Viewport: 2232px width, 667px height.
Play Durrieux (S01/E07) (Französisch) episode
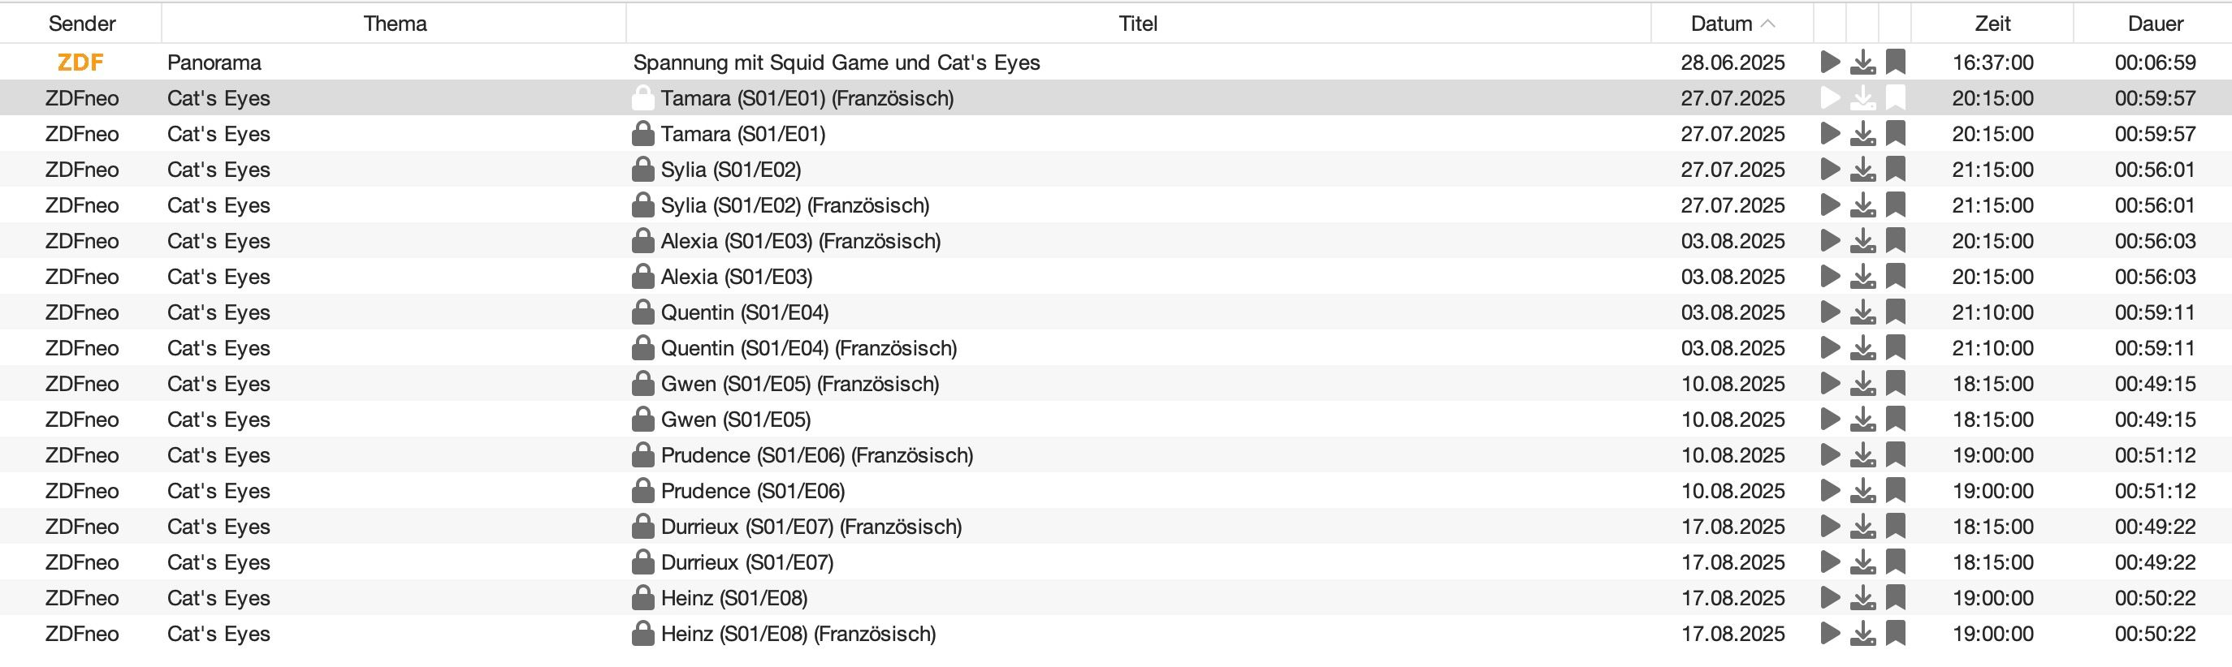1830,526
